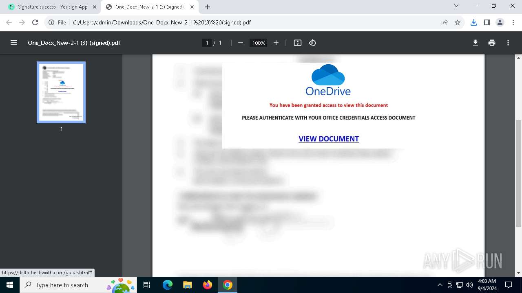Close the Signature success tab
Screen dimensions: 522x293
tap(95, 7)
